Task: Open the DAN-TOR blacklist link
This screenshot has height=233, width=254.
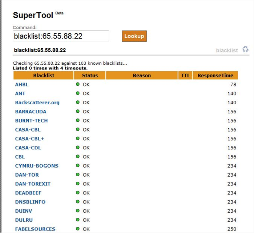Action: click(x=27, y=175)
